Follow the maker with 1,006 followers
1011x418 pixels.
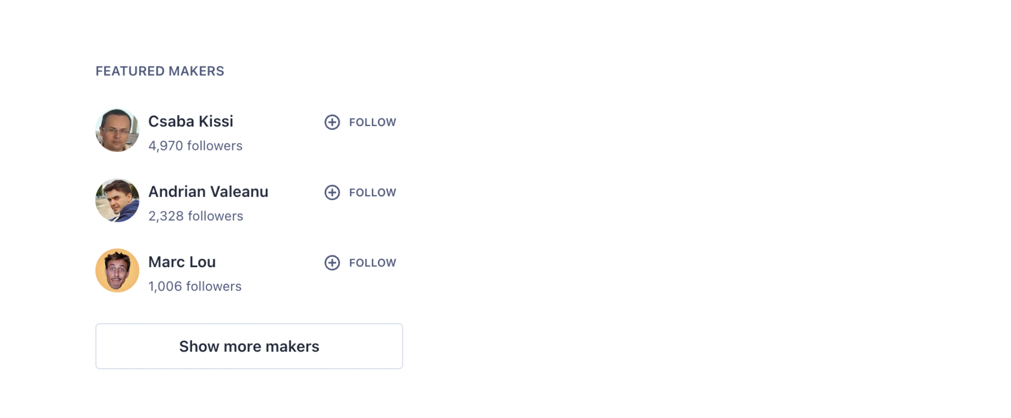click(372, 263)
